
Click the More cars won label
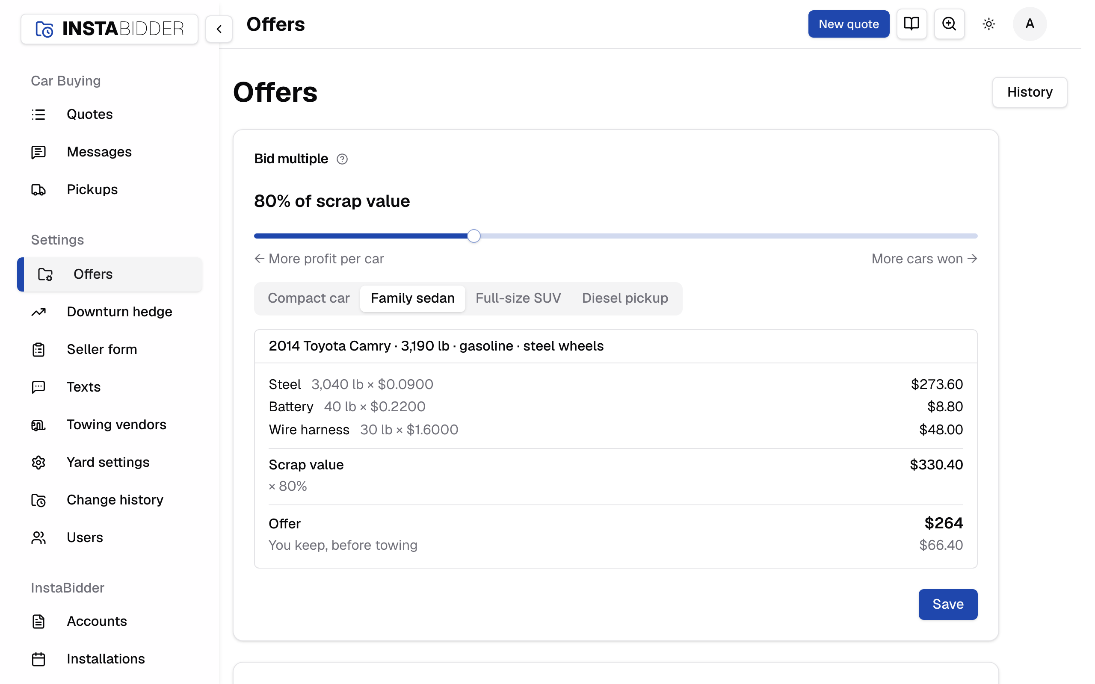click(x=924, y=258)
